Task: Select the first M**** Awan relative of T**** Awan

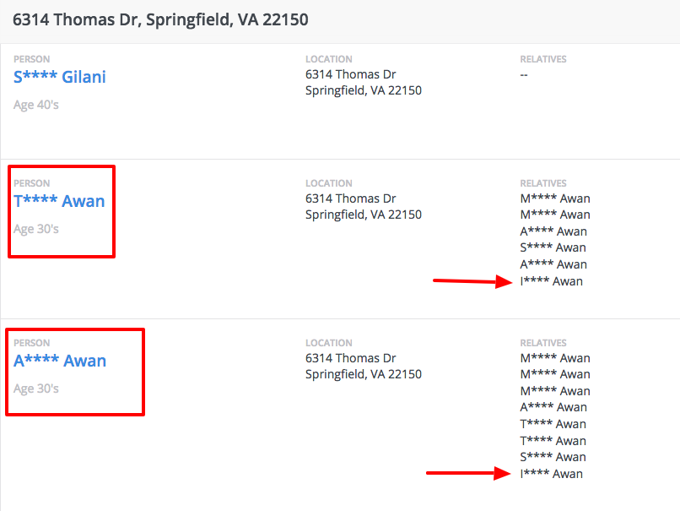Action: [554, 198]
